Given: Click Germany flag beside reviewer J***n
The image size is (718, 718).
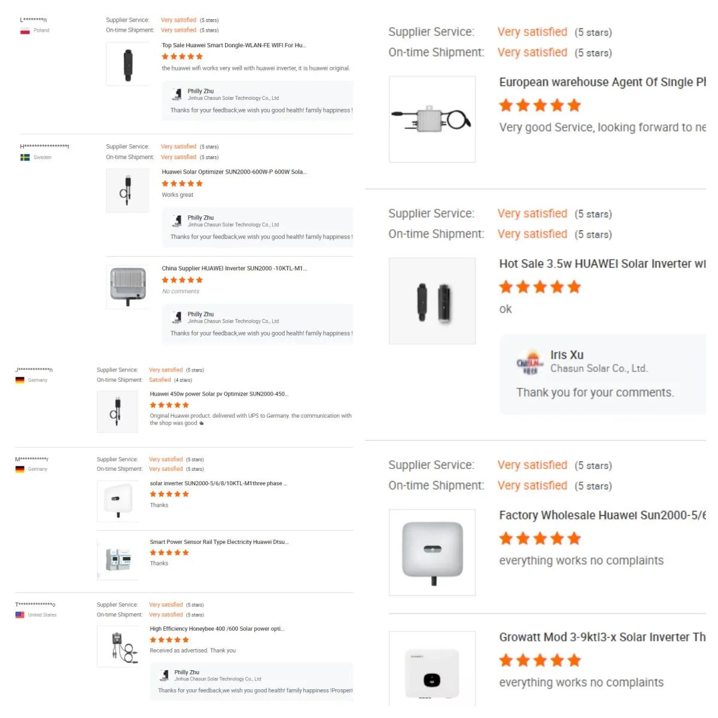Looking at the screenshot, I should coord(20,381).
